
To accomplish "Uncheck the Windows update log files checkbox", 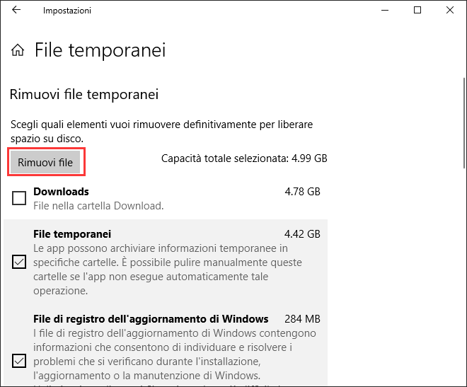I will click(19, 362).
